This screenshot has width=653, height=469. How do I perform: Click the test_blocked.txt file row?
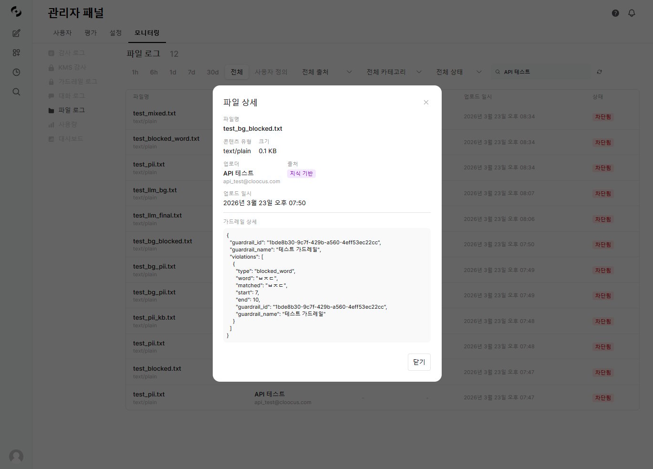pyautogui.click(x=382, y=372)
